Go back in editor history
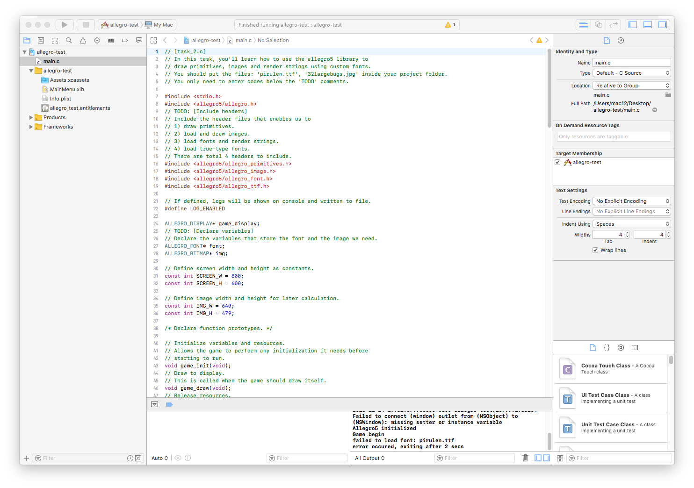This screenshot has width=694, height=488. (x=165, y=40)
